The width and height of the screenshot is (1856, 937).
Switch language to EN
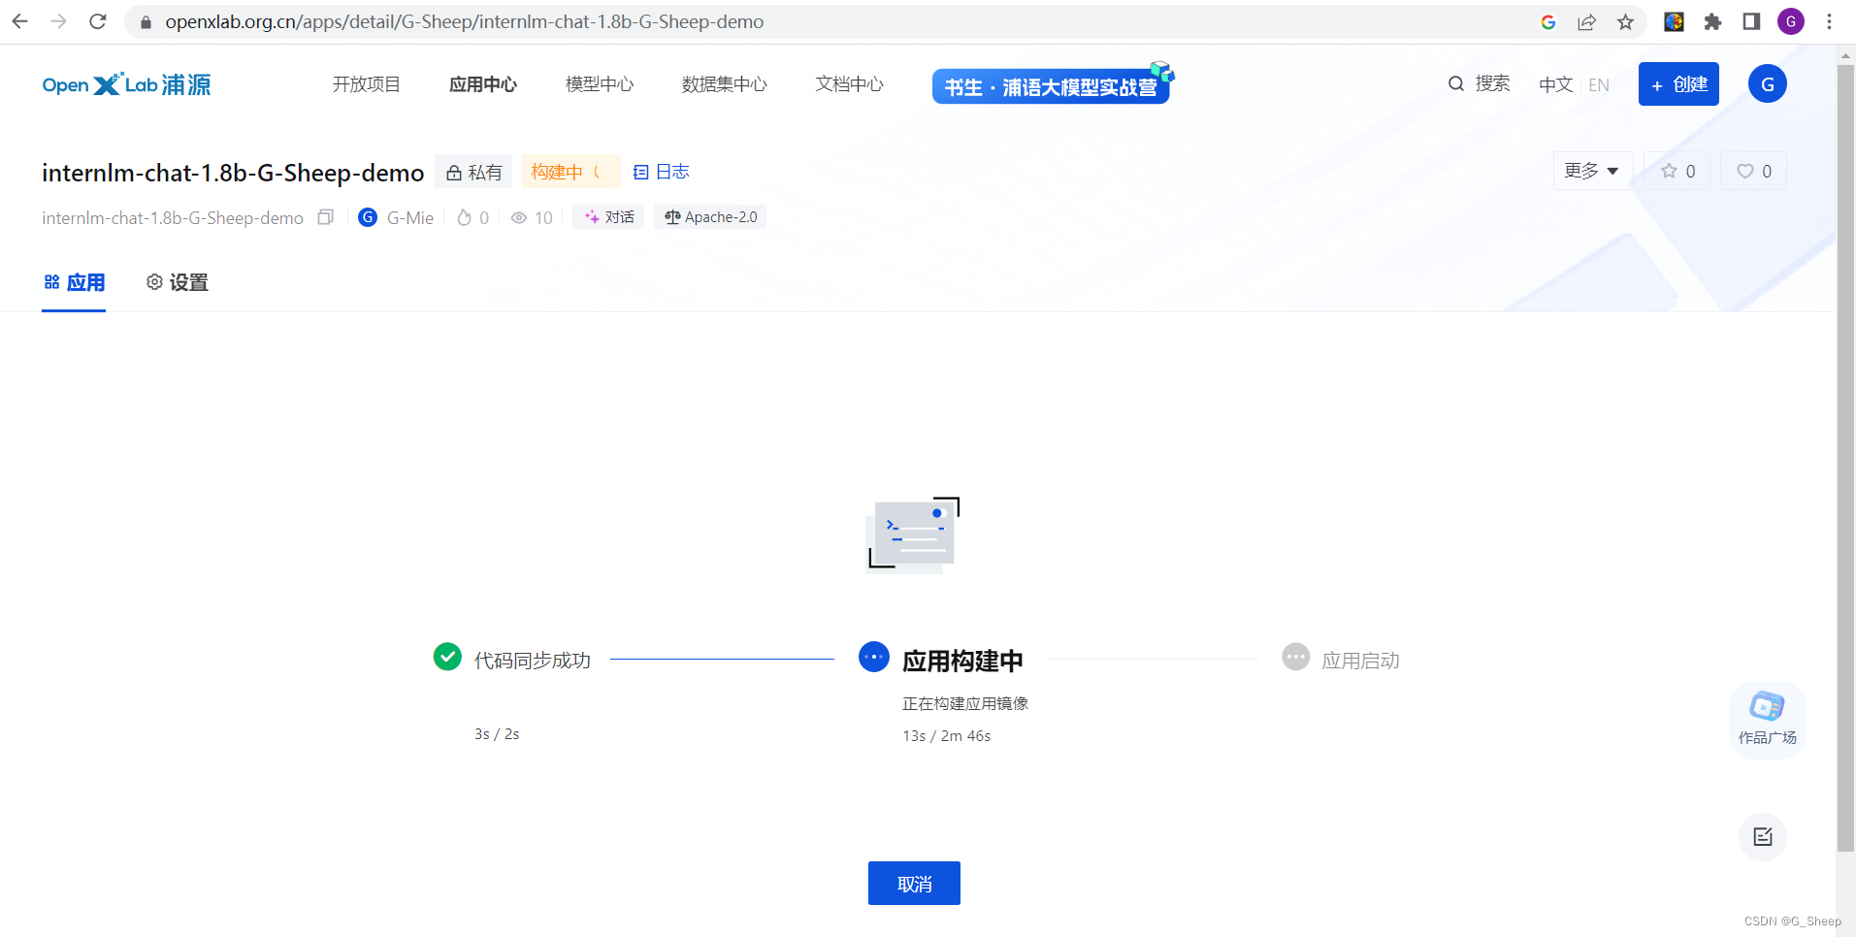[x=1599, y=84]
